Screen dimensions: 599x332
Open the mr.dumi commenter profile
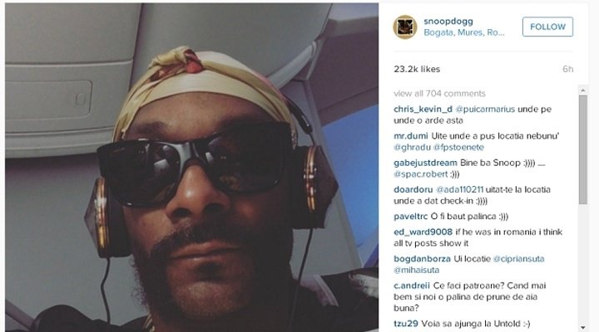[411, 136]
